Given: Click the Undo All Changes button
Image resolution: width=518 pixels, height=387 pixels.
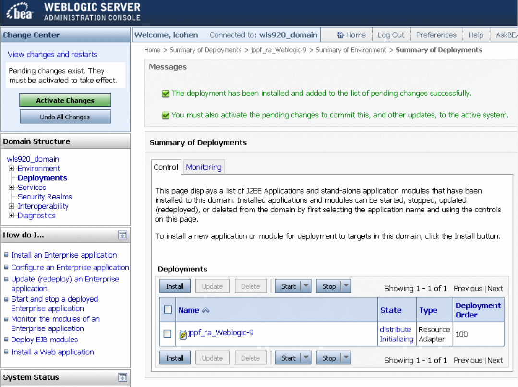Looking at the screenshot, I should (65, 117).
